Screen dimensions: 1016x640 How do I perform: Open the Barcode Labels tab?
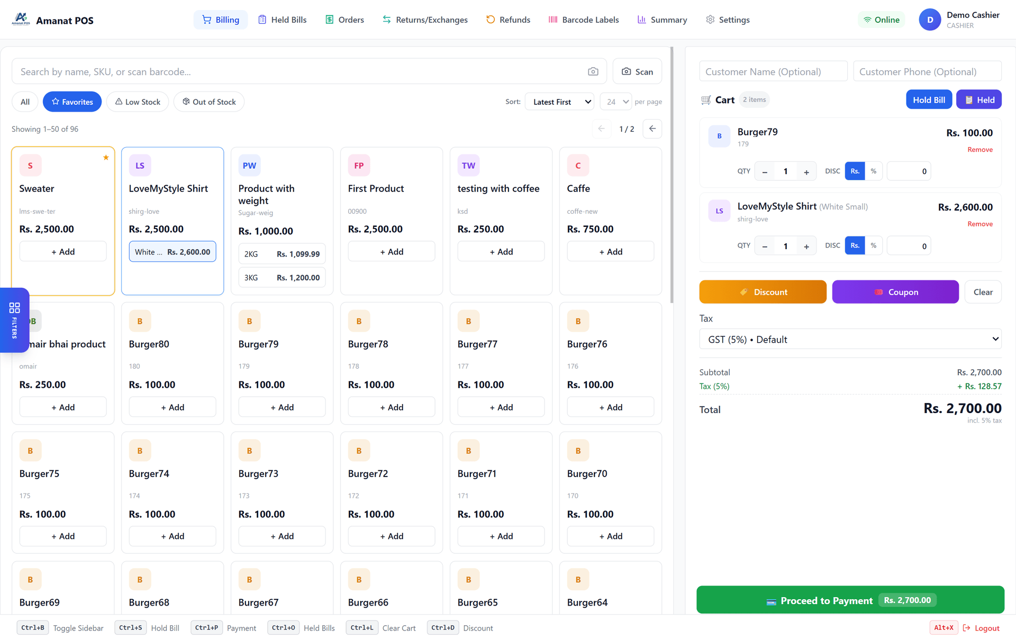(x=584, y=20)
